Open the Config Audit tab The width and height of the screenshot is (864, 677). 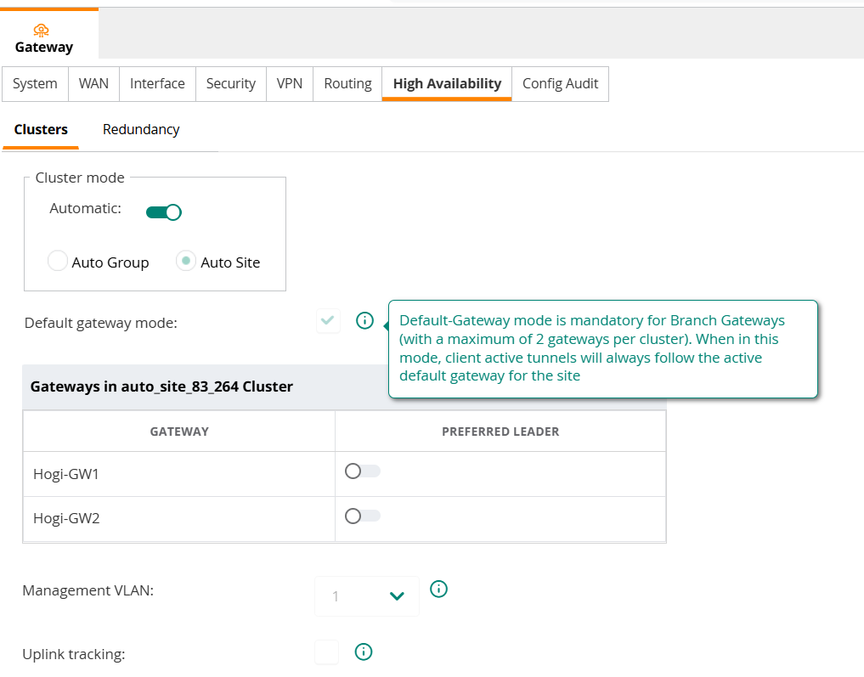click(560, 83)
